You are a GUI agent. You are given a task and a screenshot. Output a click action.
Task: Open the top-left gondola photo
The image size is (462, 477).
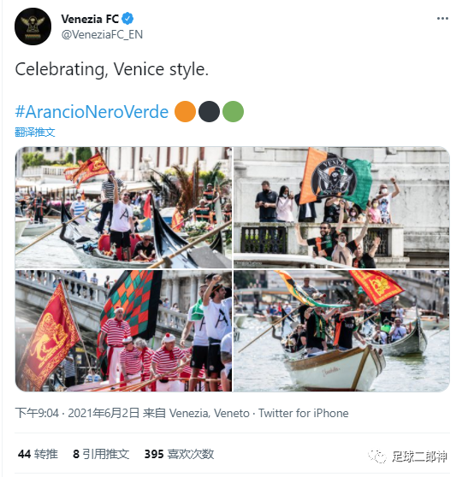click(123, 208)
